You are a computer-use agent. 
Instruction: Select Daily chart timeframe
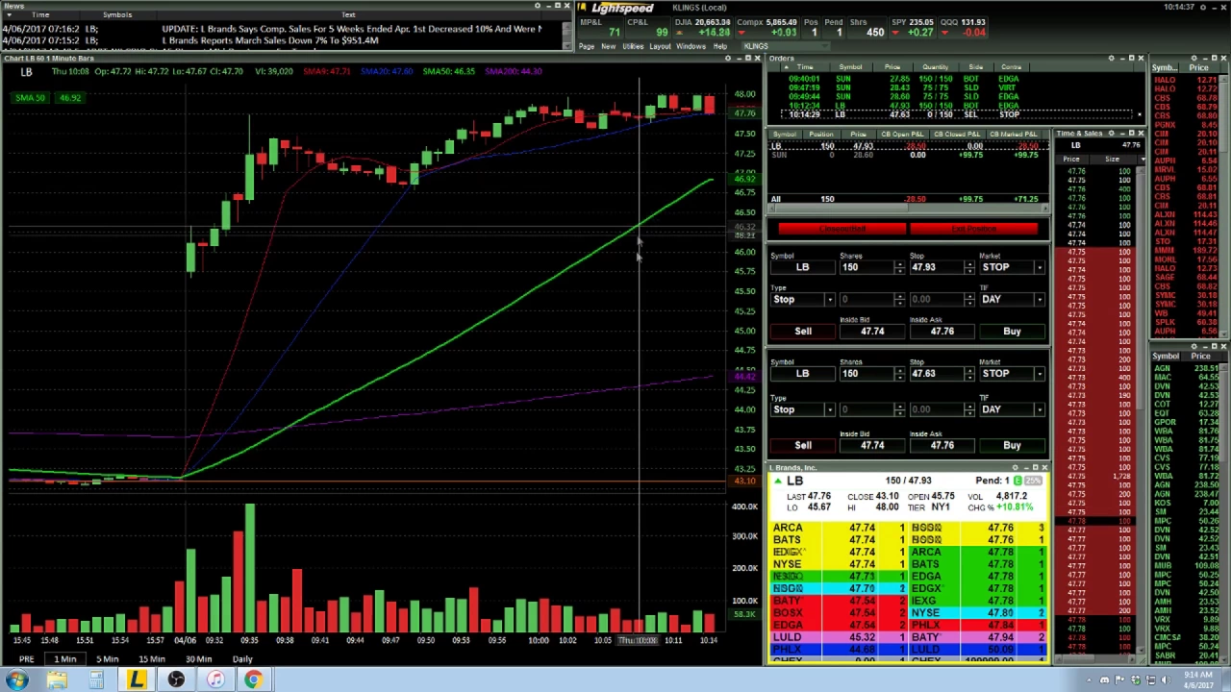242,659
